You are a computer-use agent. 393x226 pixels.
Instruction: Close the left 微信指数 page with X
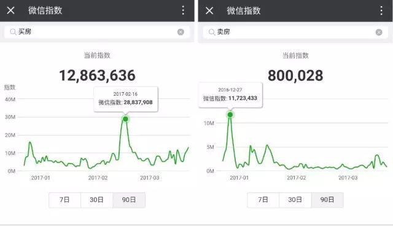[10, 10]
